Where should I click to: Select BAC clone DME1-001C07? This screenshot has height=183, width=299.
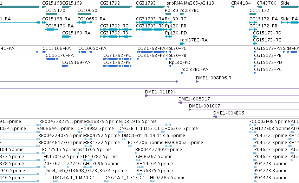click(244, 110)
